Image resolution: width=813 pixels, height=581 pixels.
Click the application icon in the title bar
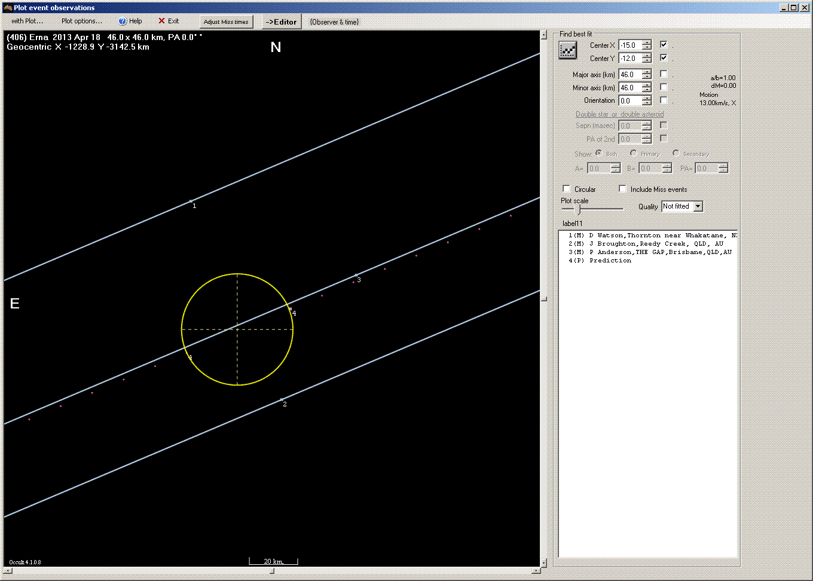pos(8,8)
